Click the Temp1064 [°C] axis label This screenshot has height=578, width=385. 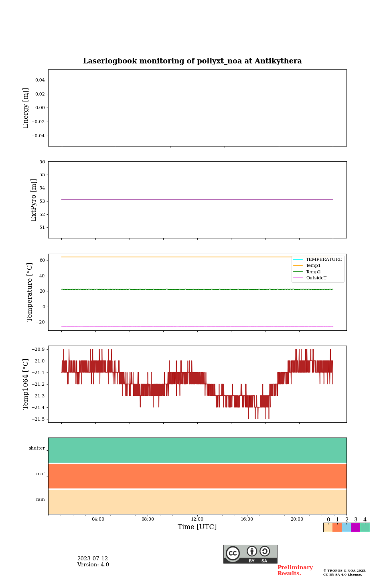pos(26,384)
